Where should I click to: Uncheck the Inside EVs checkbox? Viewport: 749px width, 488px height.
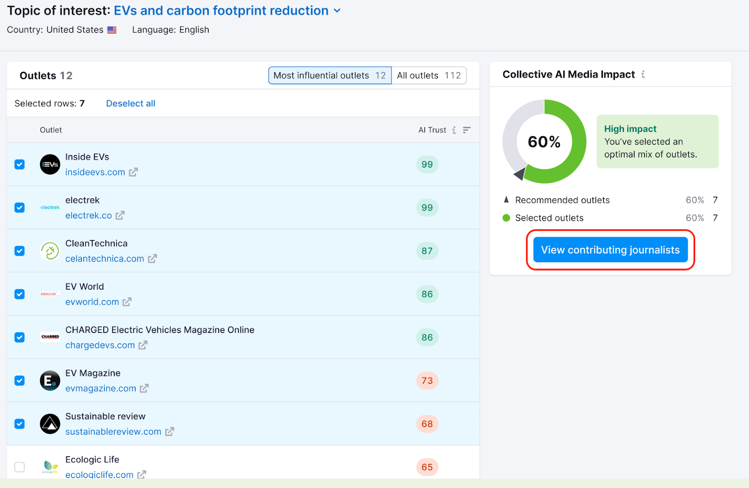pos(20,164)
